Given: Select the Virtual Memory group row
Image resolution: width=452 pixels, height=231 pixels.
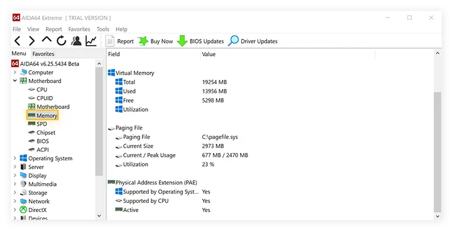Looking at the screenshot, I should click(131, 73).
